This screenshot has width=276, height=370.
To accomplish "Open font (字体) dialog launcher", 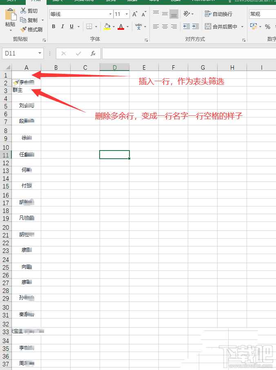I will point(147,40).
